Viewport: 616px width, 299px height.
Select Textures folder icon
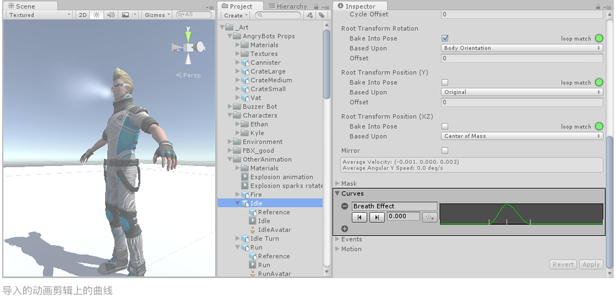click(245, 54)
